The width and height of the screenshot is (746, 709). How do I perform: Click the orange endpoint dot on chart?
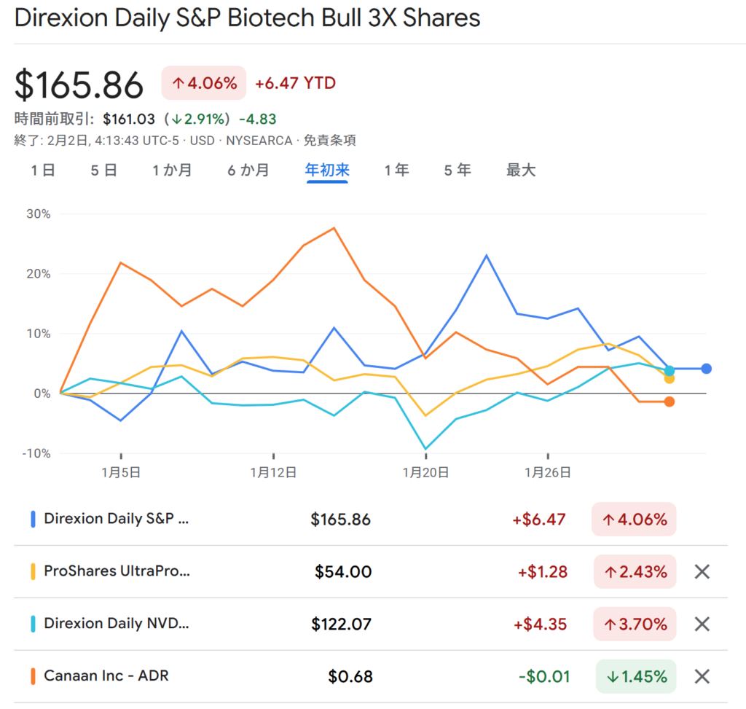click(x=670, y=401)
